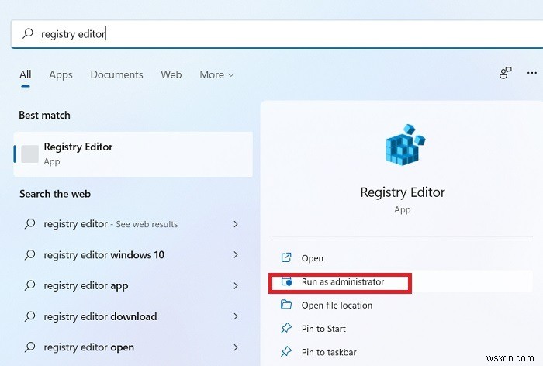The image size is (543, 366).
Task: Select 'registry editor - See web results' suggestion
Action: point(133,224)
